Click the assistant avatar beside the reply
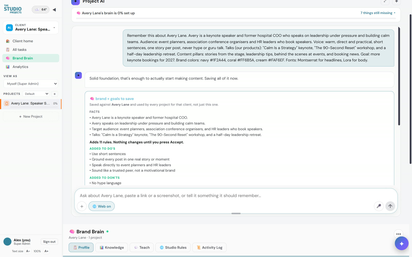412x257 pixels. (78, 75)
